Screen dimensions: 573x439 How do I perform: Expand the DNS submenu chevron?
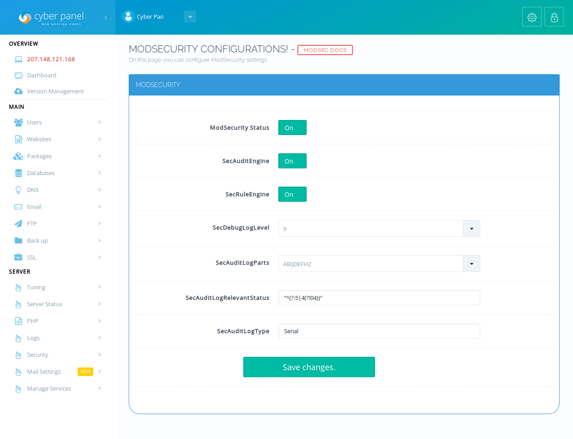pyautogui.click(x=99, y=190)
